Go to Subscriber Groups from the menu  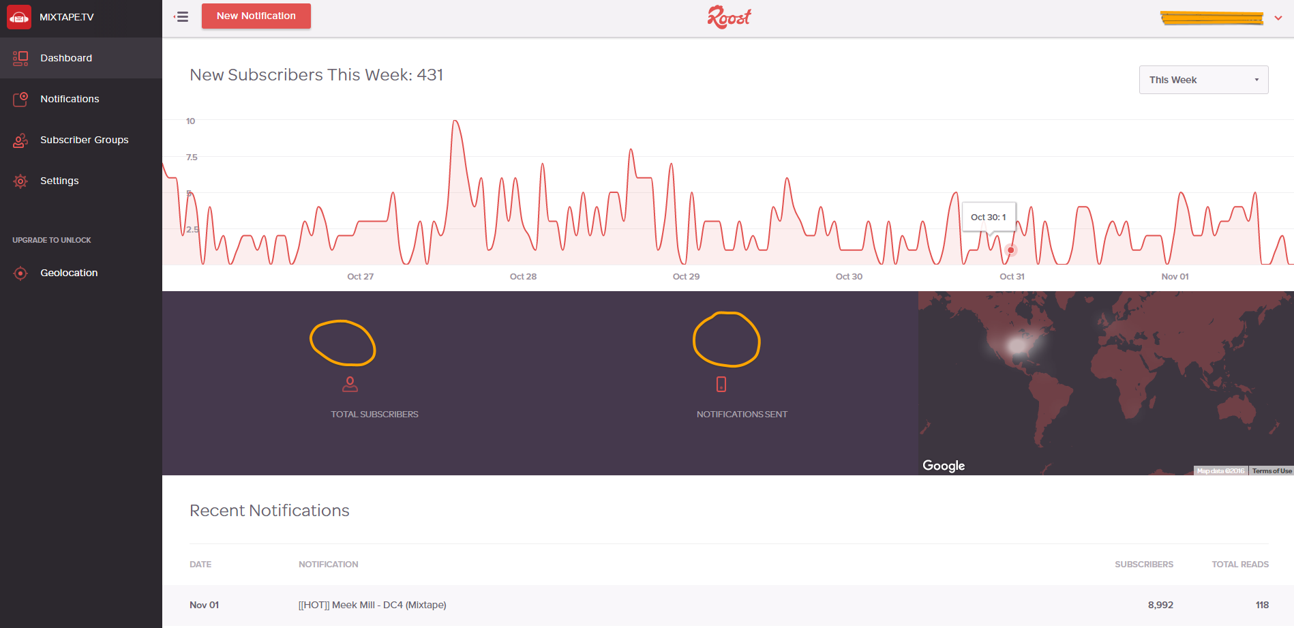(84, 140)
